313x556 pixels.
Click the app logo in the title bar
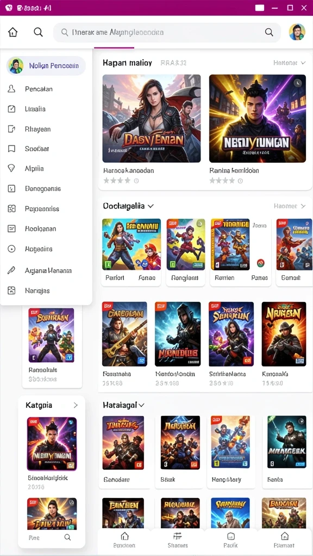[9, 8]
